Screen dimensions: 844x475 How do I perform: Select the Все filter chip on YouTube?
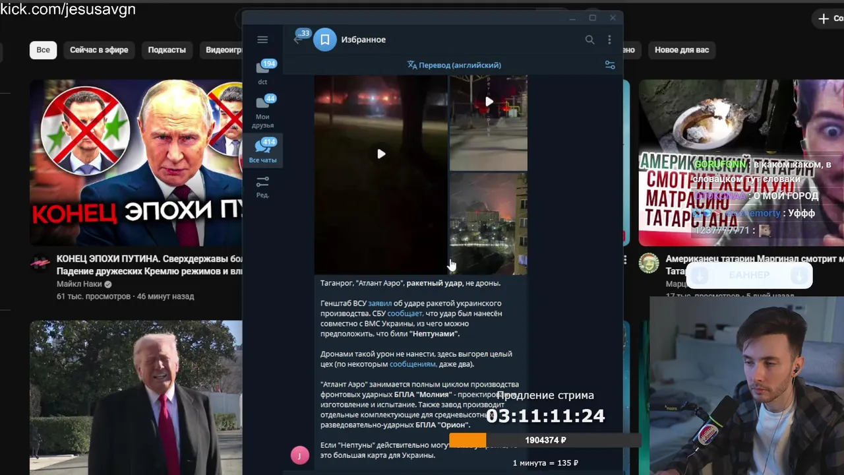pos(43,50)
